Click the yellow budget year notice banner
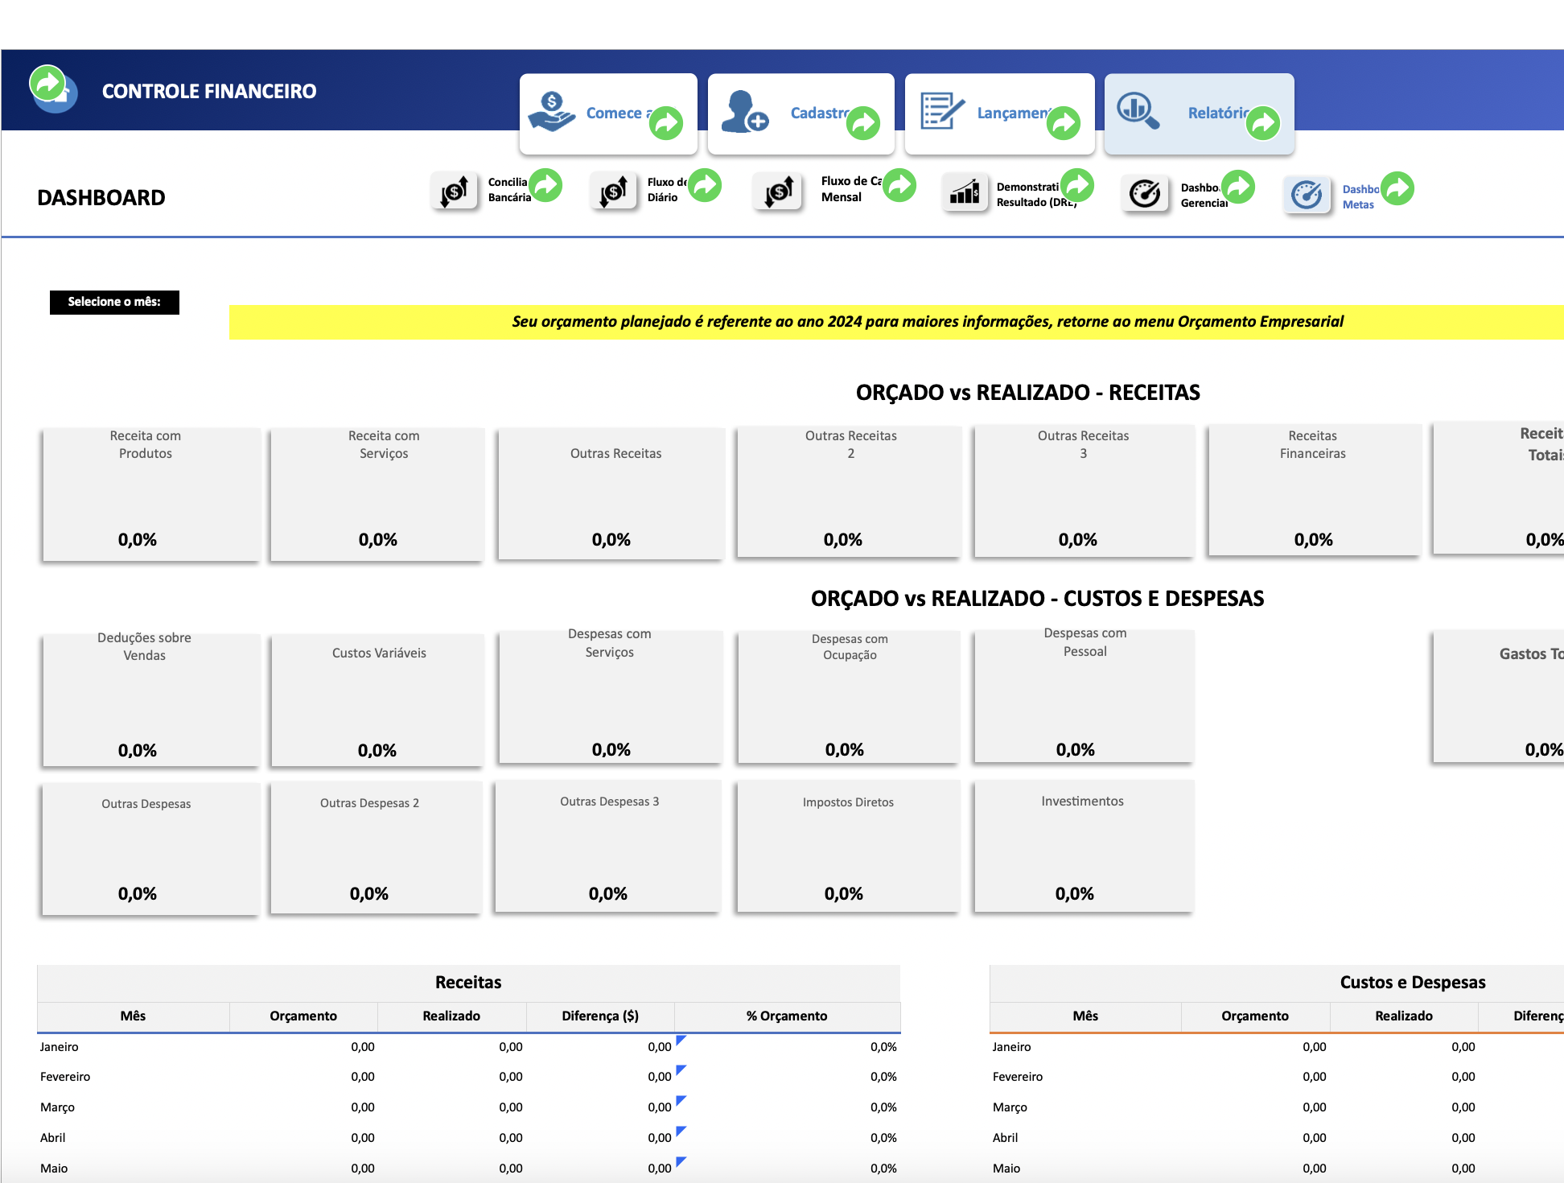1564x1183 pixels. point(896,322)
